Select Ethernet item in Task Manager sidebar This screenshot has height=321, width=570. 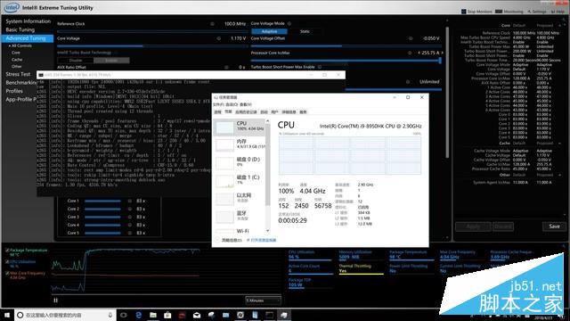[240, 198]
